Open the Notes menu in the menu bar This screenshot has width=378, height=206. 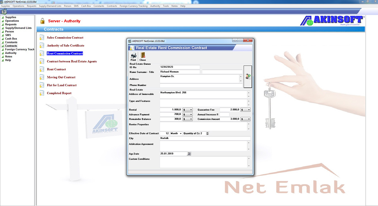175,6
